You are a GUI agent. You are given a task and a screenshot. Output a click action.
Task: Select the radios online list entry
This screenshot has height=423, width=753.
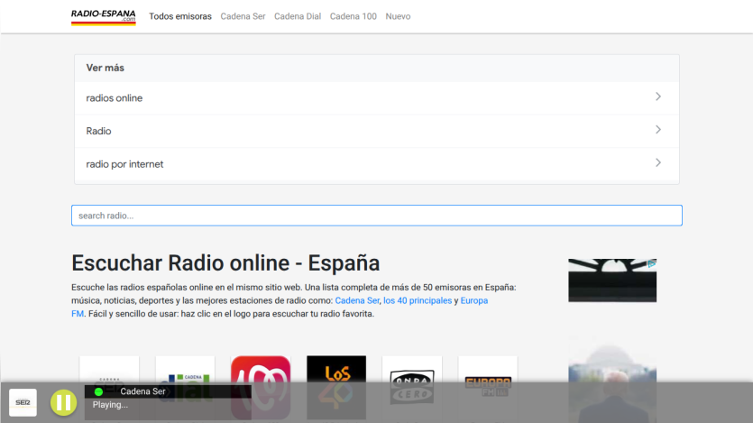click(x=377, y=98)
